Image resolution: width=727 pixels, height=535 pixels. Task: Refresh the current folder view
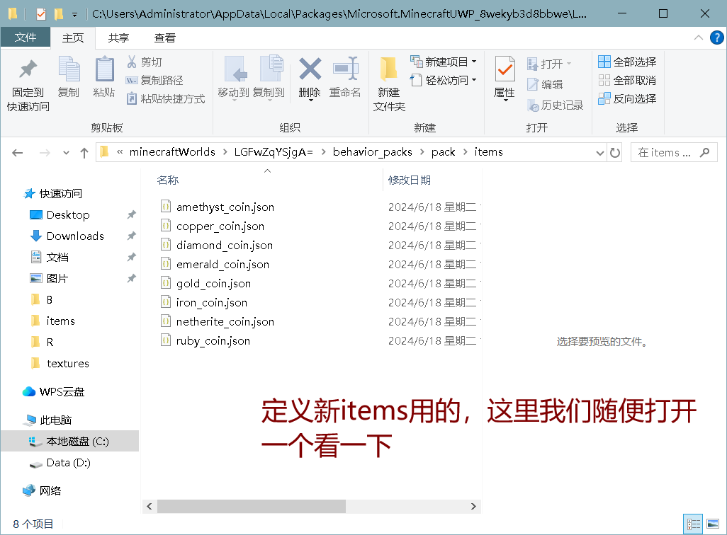tap(615, 152)
